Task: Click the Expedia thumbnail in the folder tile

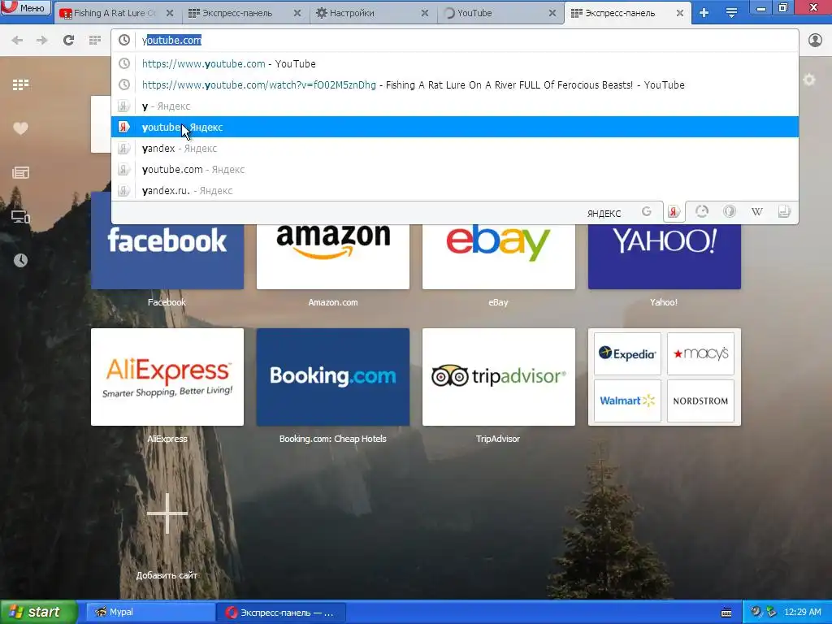Action: [x=627, y=354]
